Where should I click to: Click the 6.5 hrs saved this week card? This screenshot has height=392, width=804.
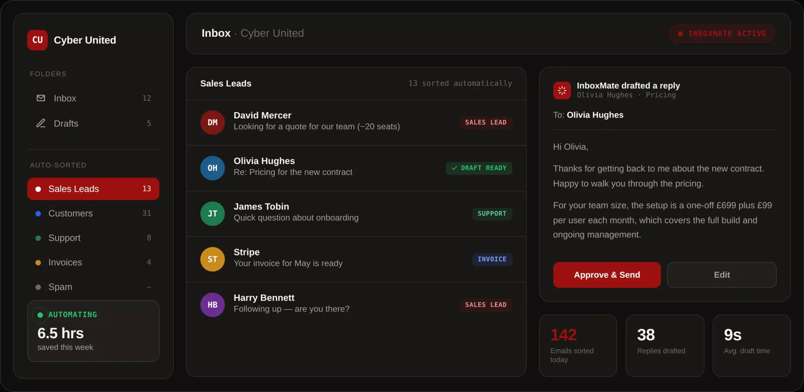tap(93, 331)
